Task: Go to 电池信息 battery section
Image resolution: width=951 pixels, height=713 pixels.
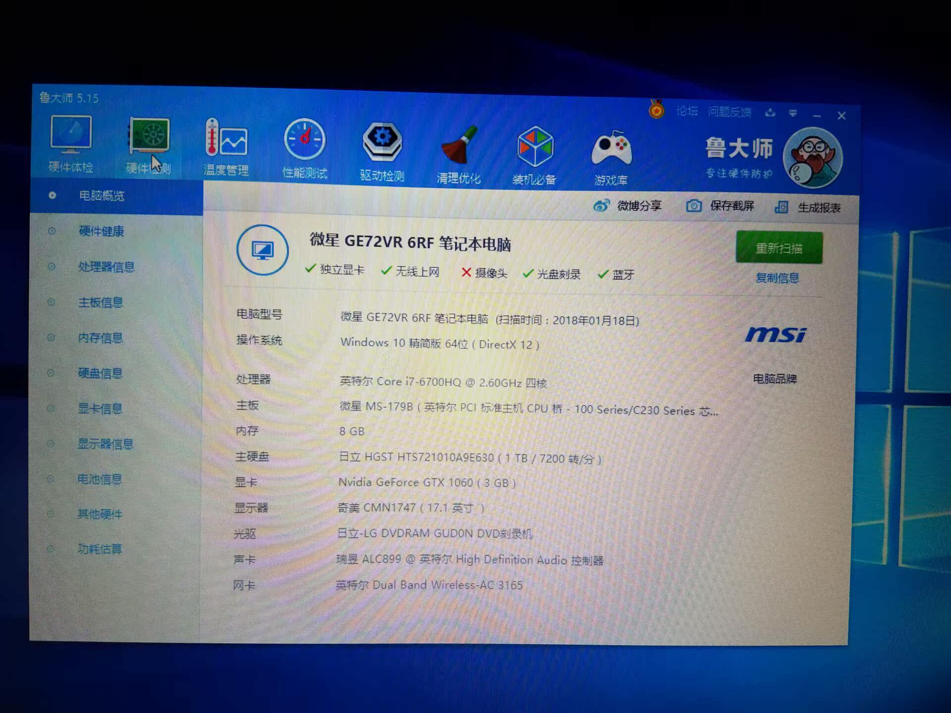Action: click(x=99, y=479)
